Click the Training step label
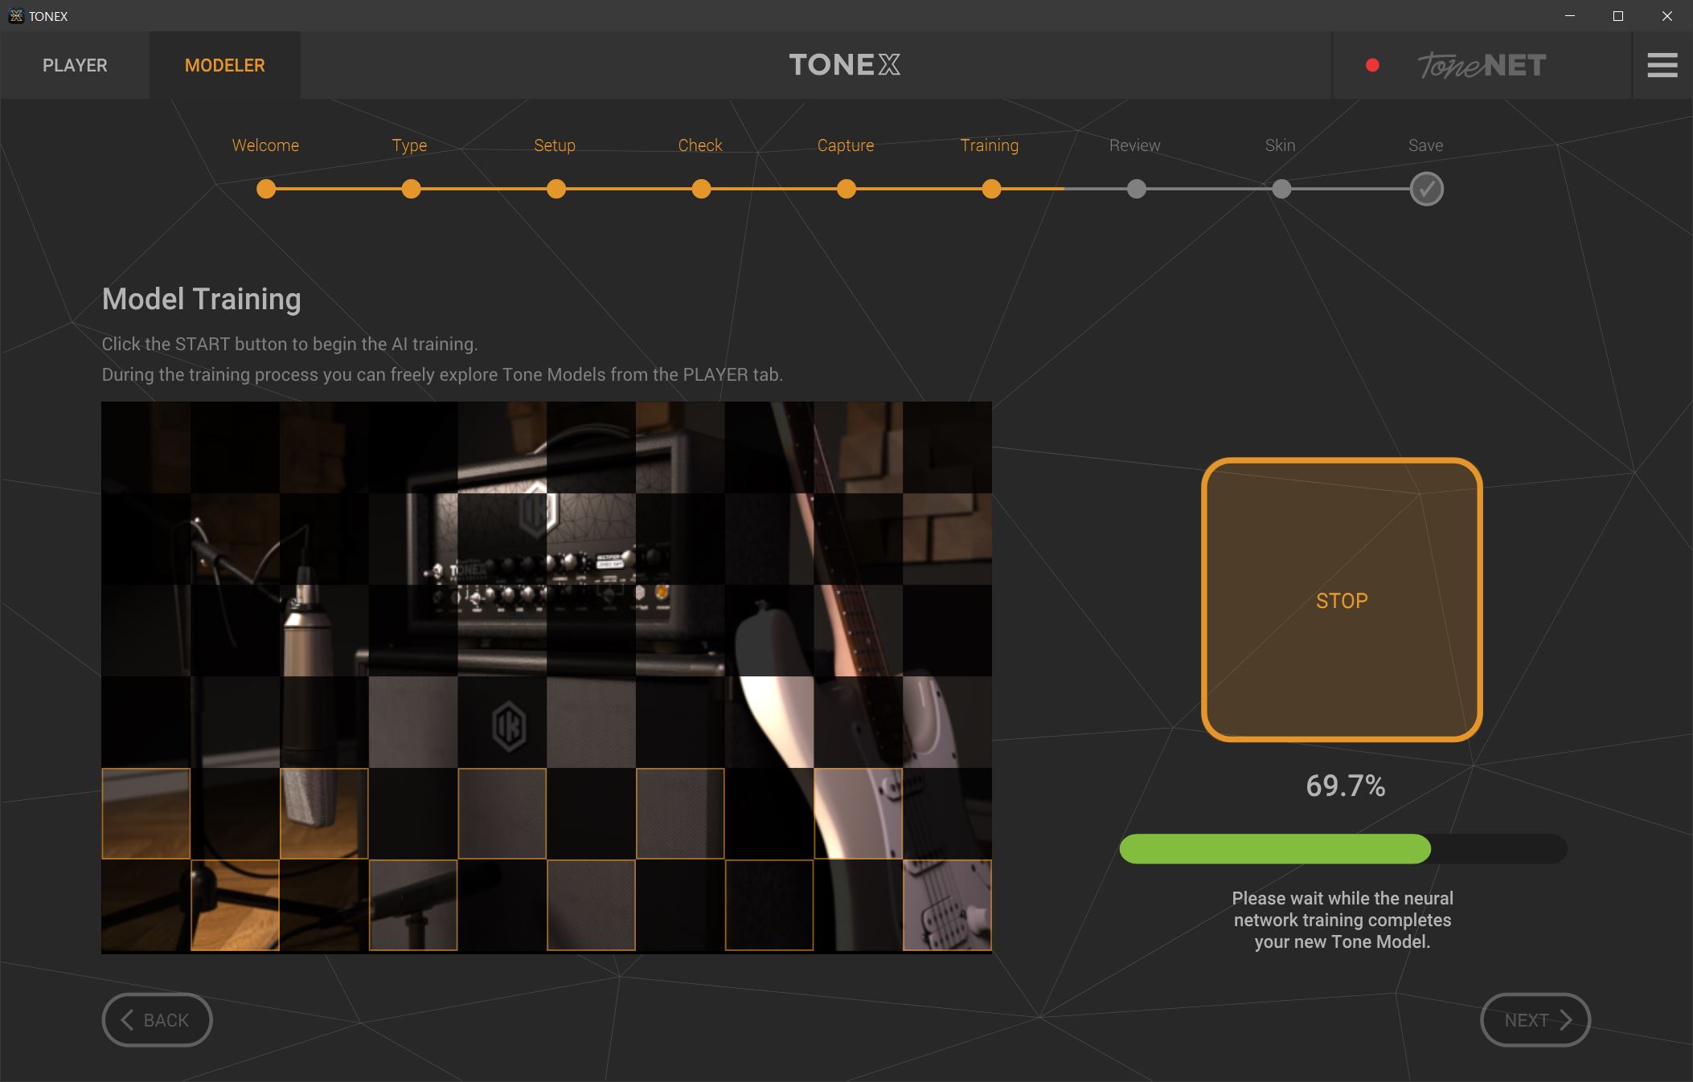 [x=989, y=145]
